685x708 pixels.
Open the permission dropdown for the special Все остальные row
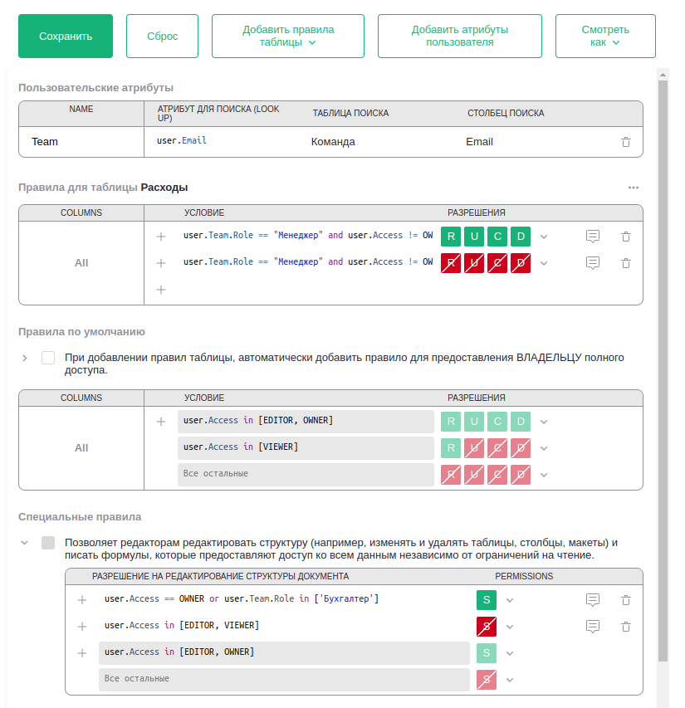tap(510, 680)
